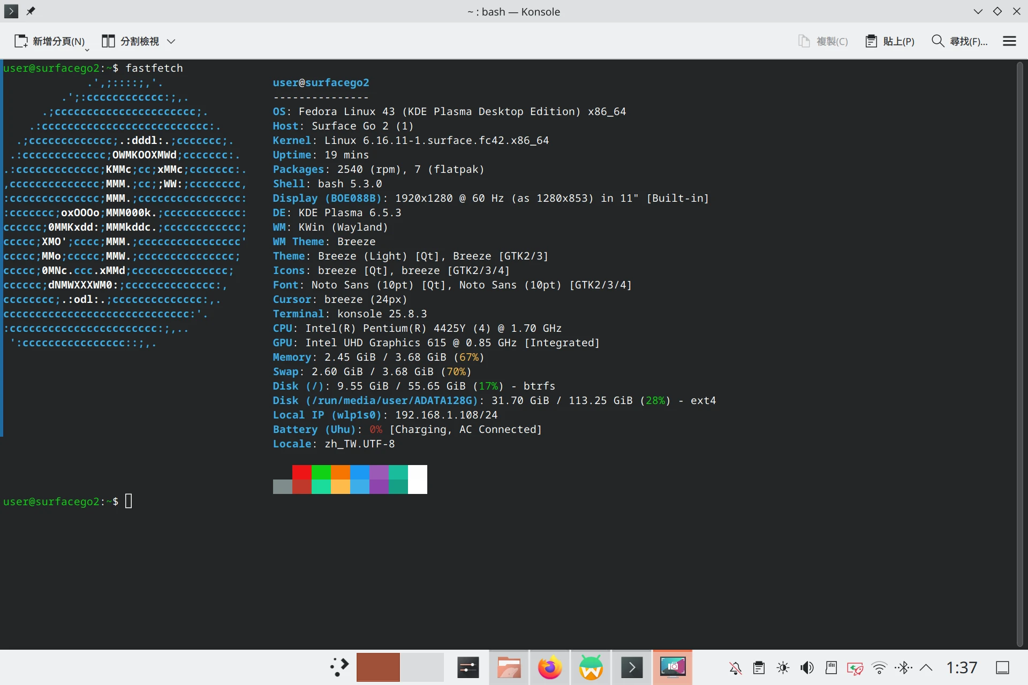Viewport: 1028px width, 685px height.
Task: Open the Konsole window icon menu
Action: [11, 11]
